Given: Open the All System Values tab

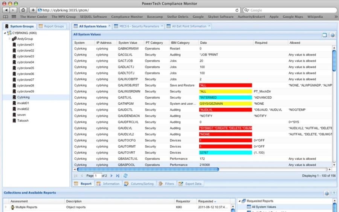Looking at the screenshot, I should [x=93, y=26].
